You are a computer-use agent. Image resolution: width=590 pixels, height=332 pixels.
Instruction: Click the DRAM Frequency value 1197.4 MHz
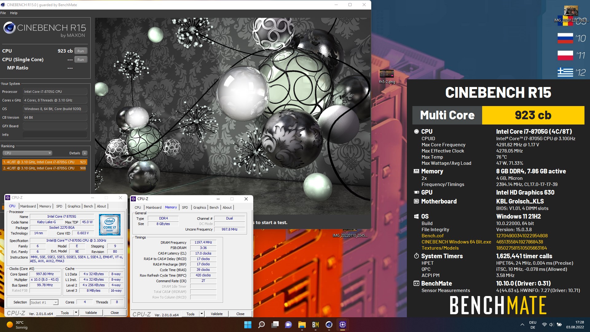203,243
